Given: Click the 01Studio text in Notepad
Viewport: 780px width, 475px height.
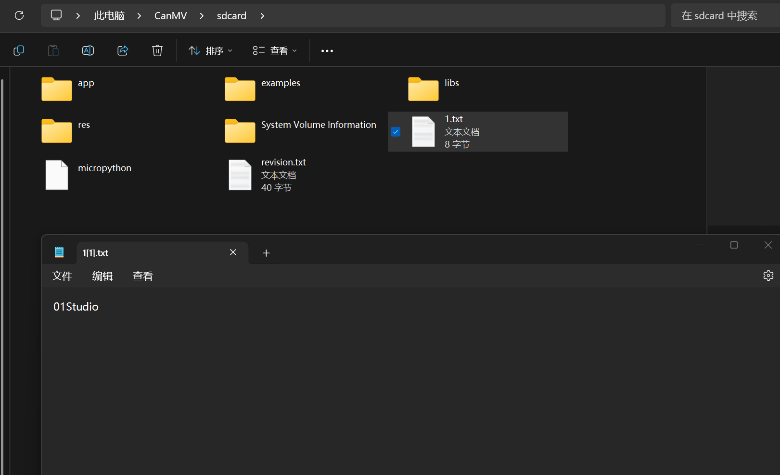Looking at the screenshot, I should 76,307.
